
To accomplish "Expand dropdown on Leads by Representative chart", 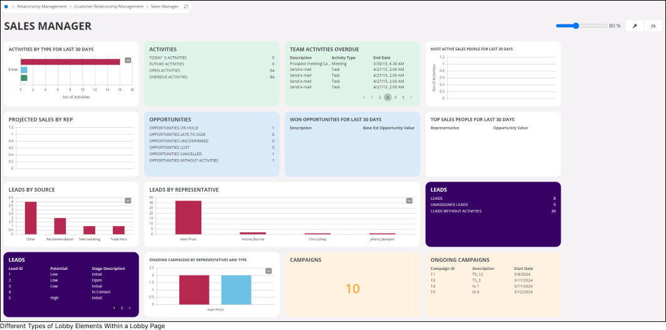I will pyautogui.click(x=410, y=200).
